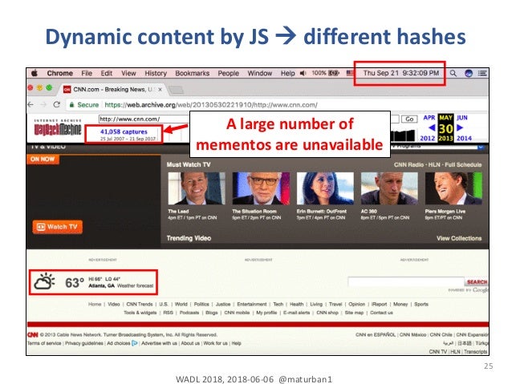
Task: Click the web.archive.org address bar URL
Action: 211,105
